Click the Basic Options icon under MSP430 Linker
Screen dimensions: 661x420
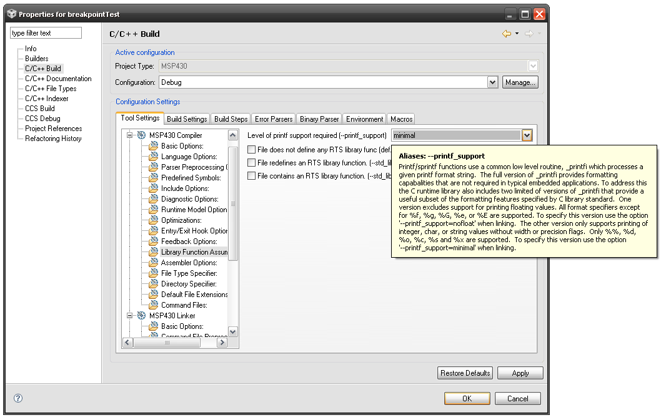point(154,326)
